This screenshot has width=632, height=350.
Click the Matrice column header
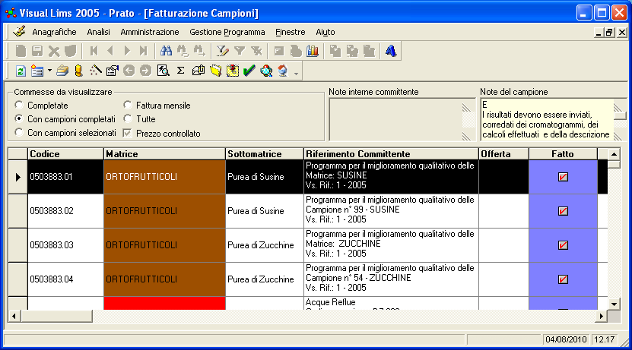(164, 153)
